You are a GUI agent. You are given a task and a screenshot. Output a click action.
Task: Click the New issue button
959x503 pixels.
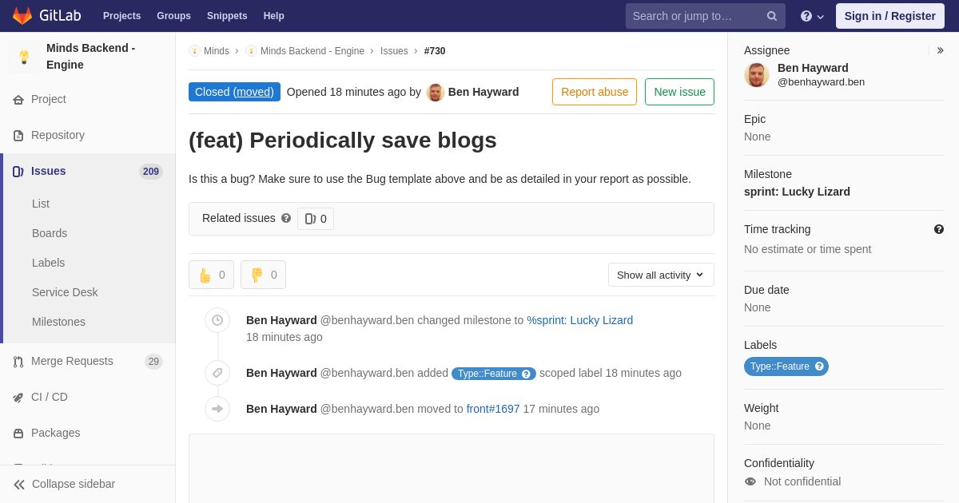click(x=679, y=92)
